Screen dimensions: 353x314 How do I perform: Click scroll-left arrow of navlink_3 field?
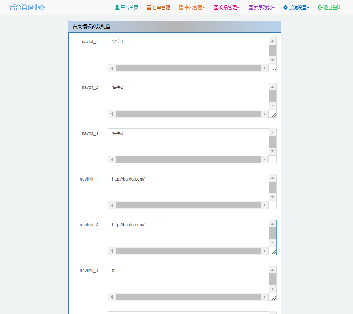tap(112, 297)
